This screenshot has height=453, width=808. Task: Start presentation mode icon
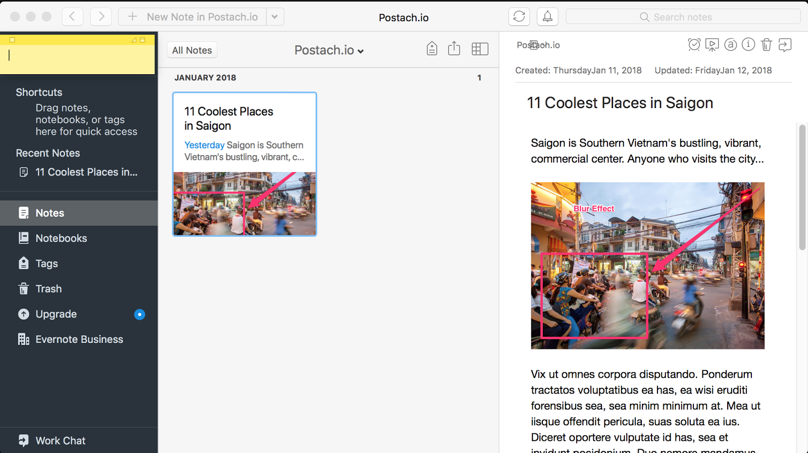tap(712, 45)
